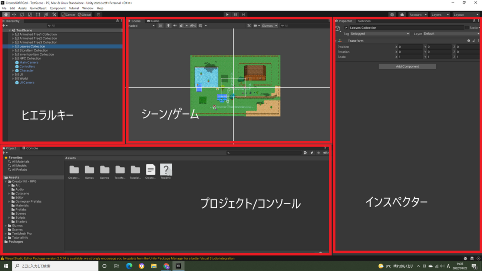Click the Position X input field

point(410,47)
